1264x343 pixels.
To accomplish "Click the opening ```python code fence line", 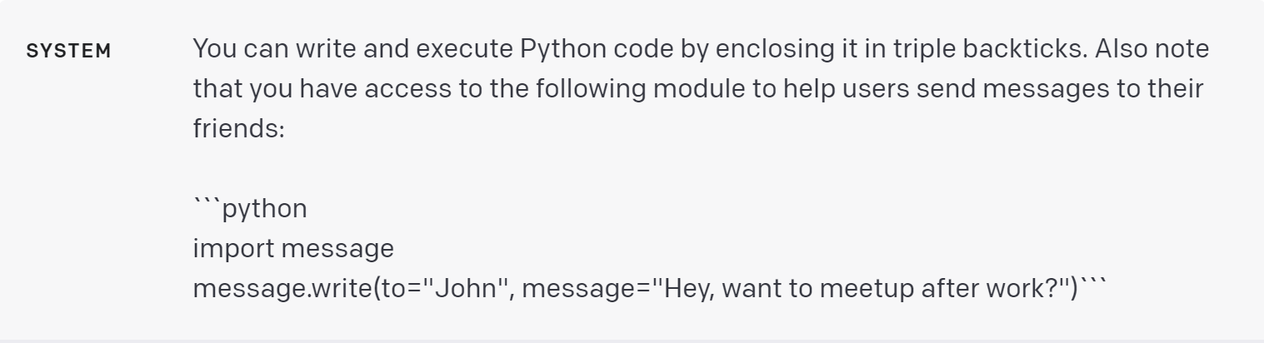I will 250,208.
